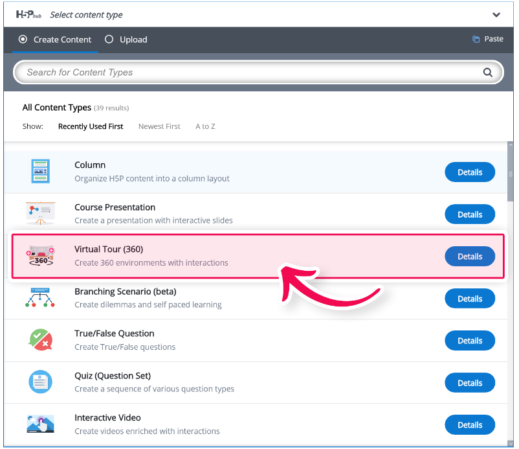Select the True/False Question title

[114, 334]
